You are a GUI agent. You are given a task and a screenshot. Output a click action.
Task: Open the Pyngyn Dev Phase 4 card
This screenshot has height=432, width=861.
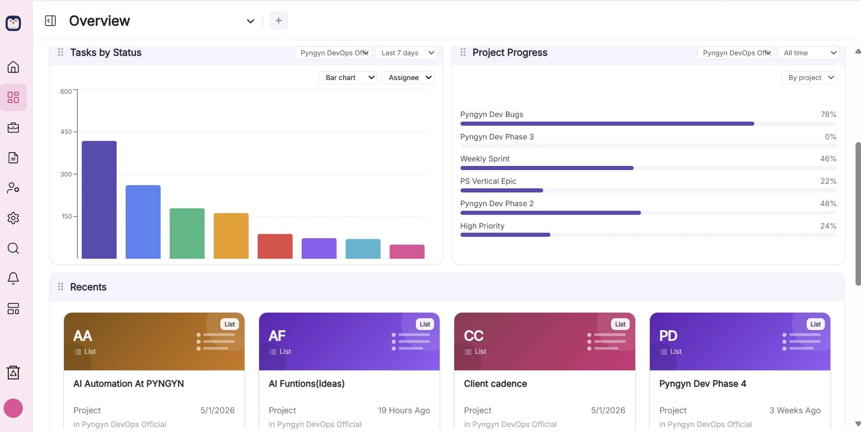click(x=740, y=371)
